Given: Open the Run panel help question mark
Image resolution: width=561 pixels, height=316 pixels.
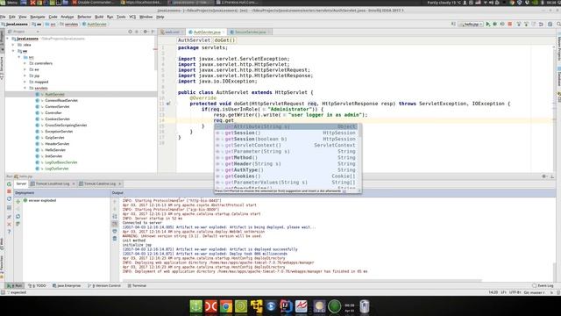Looking at the screenshot, I should (9, 232).
